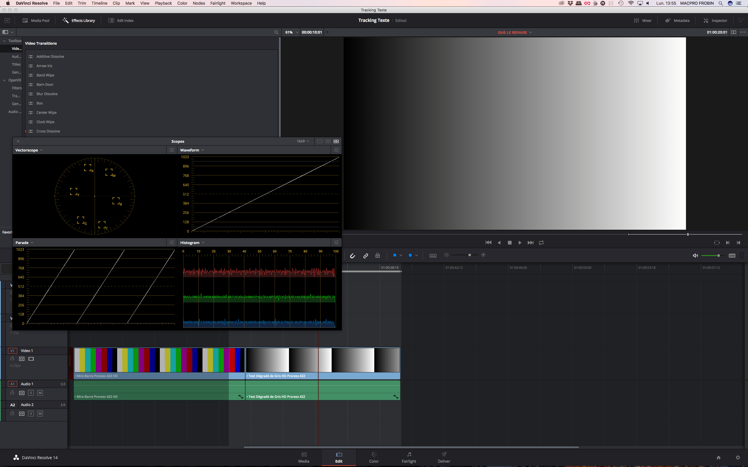The height and width of the screenshot is (467, 748).
Task: Mute the Audio 1 track
Action: (40, 393)
